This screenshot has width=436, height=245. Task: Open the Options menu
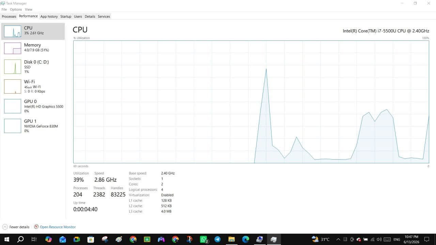click(x=16, y=10)
